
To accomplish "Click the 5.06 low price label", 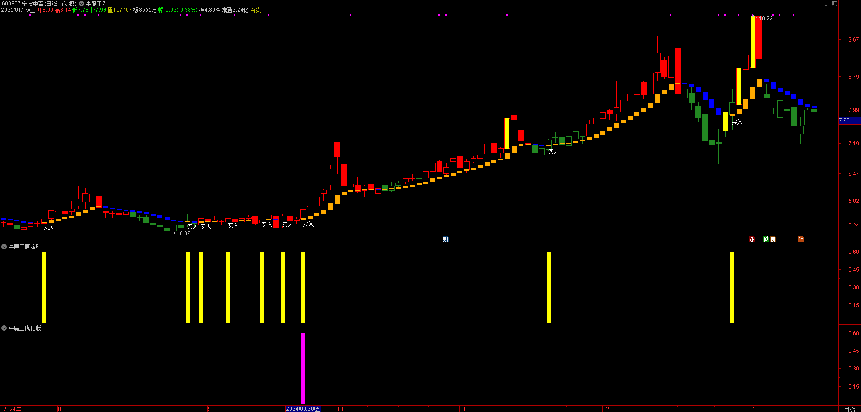I will (185, 234).
